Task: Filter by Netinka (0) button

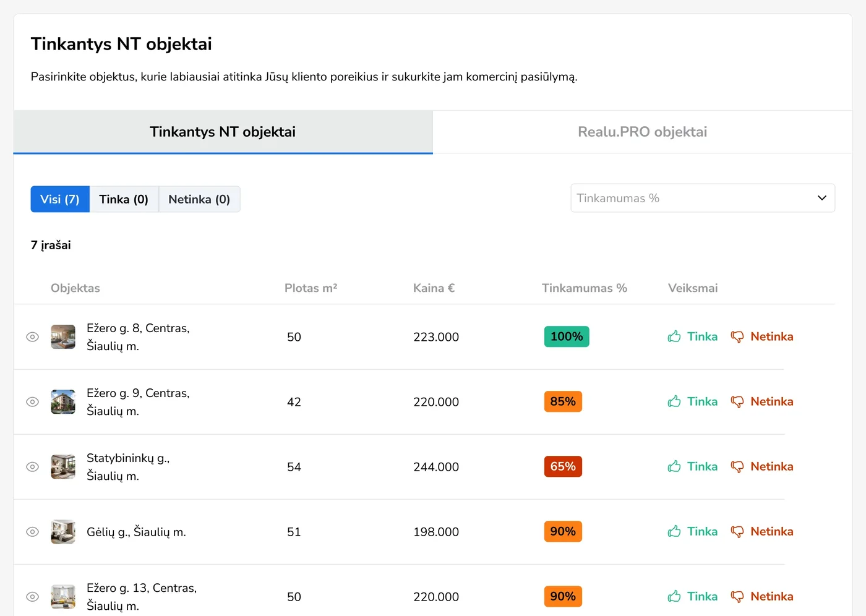Action: pyautogui.click(x=199, y=199)
